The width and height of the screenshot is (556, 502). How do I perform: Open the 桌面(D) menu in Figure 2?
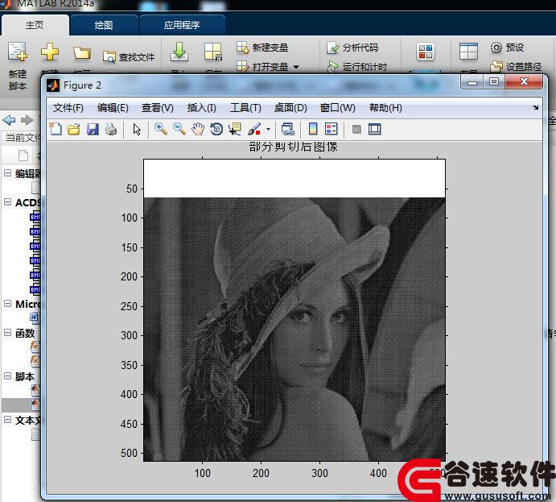pyautogui.click(x=290, y=108)
